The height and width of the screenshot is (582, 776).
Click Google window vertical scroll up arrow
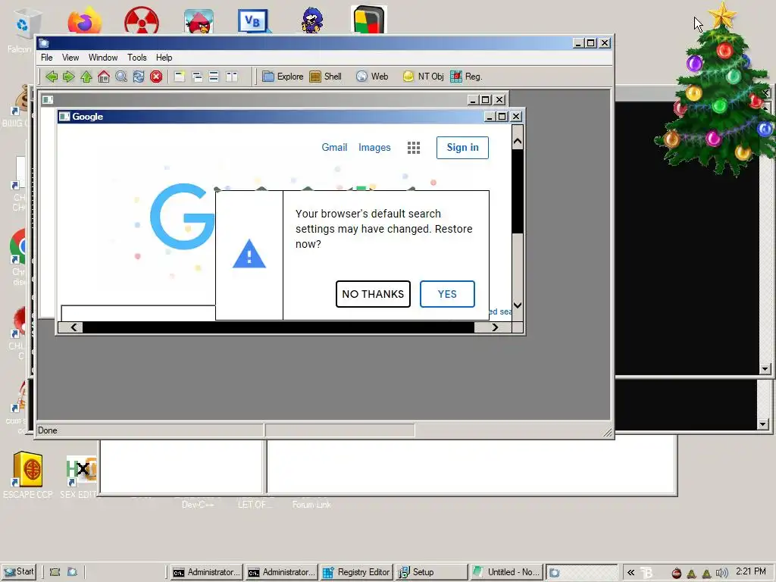(x=517, y=142)
